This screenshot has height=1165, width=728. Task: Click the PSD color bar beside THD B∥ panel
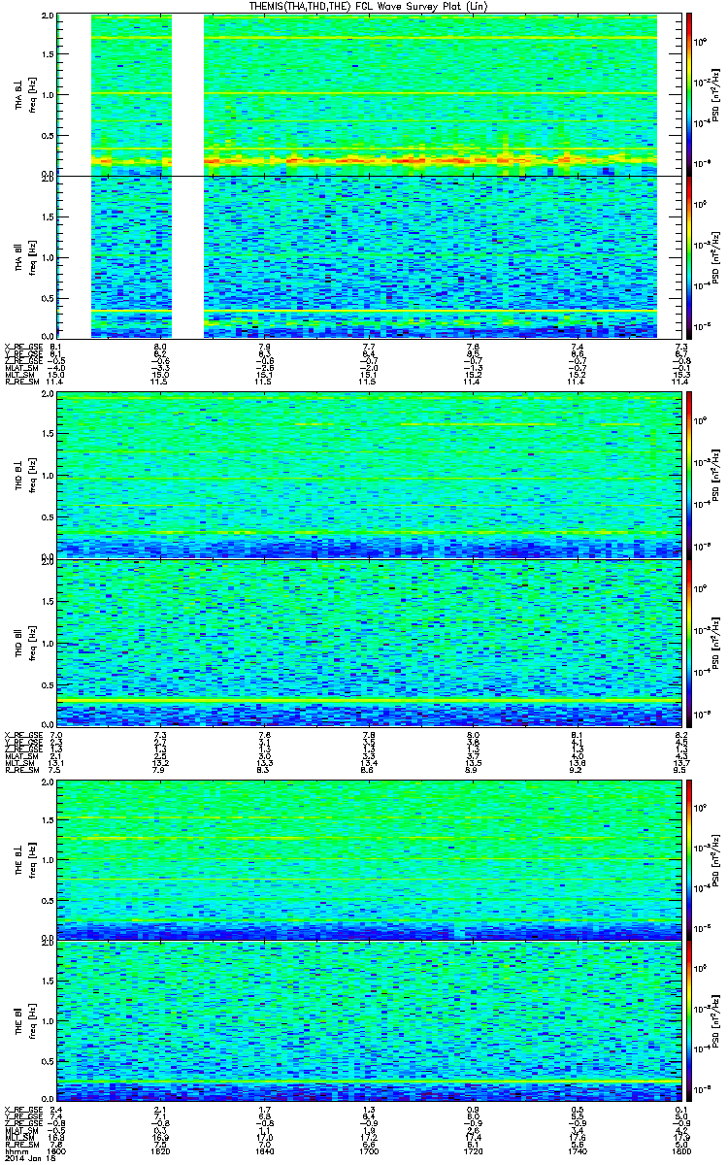point(690,642)
